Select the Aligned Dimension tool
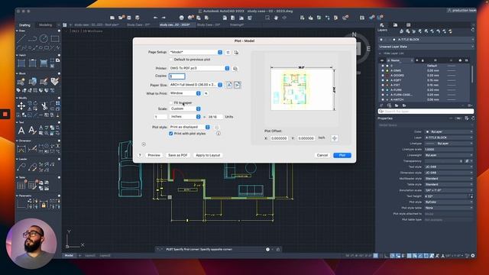489x275 pixels. tap(32, 149)
